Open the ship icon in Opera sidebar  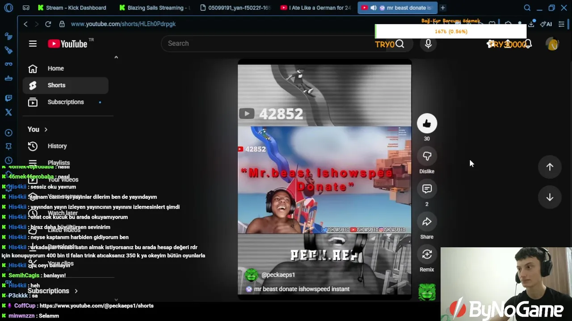point(8,78)
